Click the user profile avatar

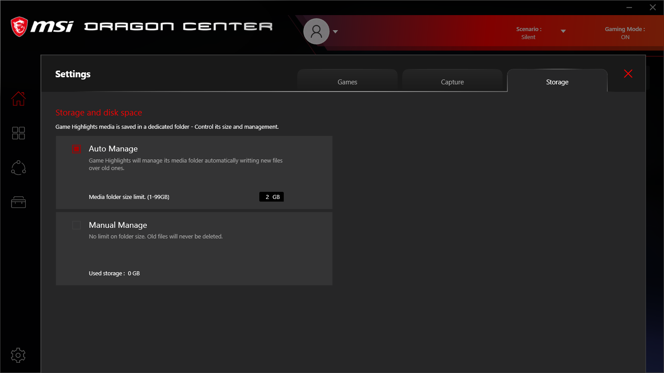316,32
